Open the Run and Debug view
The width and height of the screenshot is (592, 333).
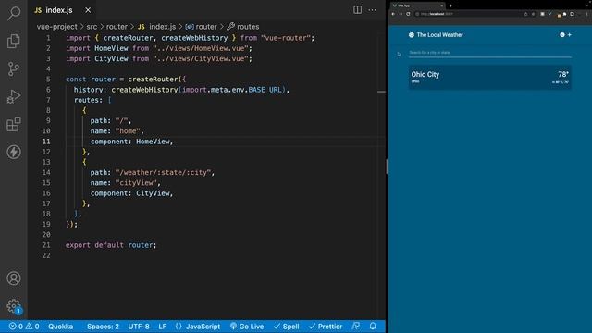[x=14, y=96]
